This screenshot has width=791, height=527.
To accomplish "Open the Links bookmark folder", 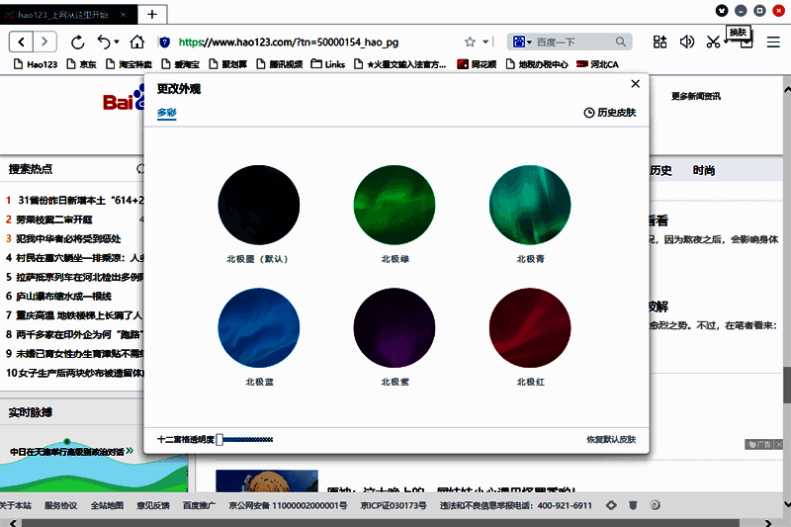I will pos(328,64).
